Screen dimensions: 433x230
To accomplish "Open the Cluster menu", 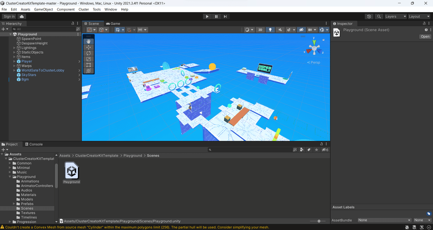I will click(83, 9).
